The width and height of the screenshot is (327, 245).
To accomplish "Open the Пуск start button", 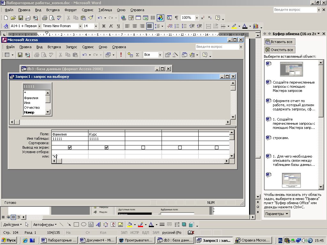I will 9,240.
